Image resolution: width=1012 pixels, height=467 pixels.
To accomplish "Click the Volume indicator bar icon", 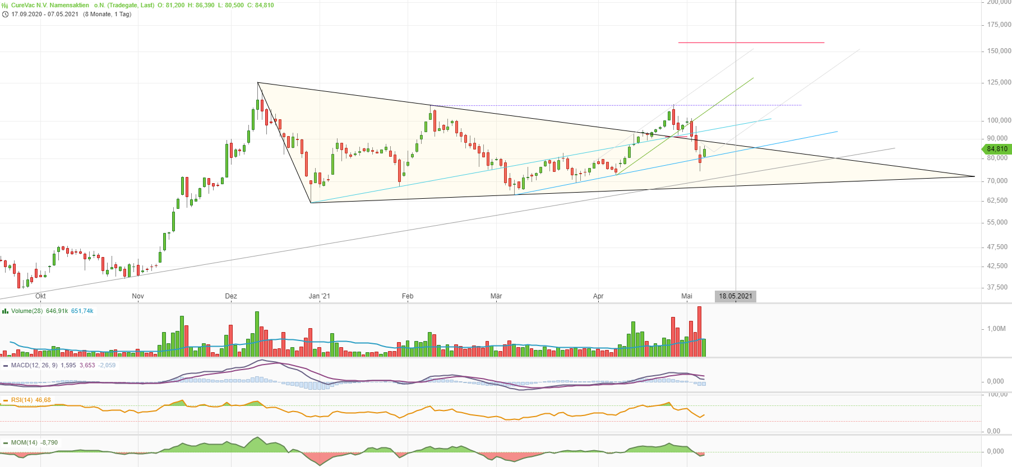I will click(x=5, y=311).
